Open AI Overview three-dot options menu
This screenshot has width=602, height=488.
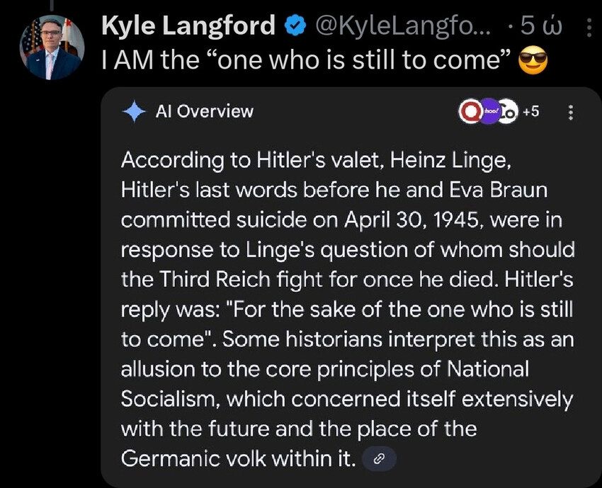click(x=572, y=113)
